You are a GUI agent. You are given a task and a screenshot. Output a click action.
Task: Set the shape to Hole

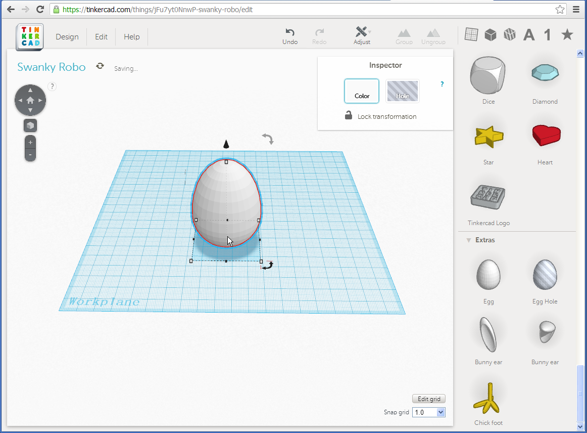point(402,91)
